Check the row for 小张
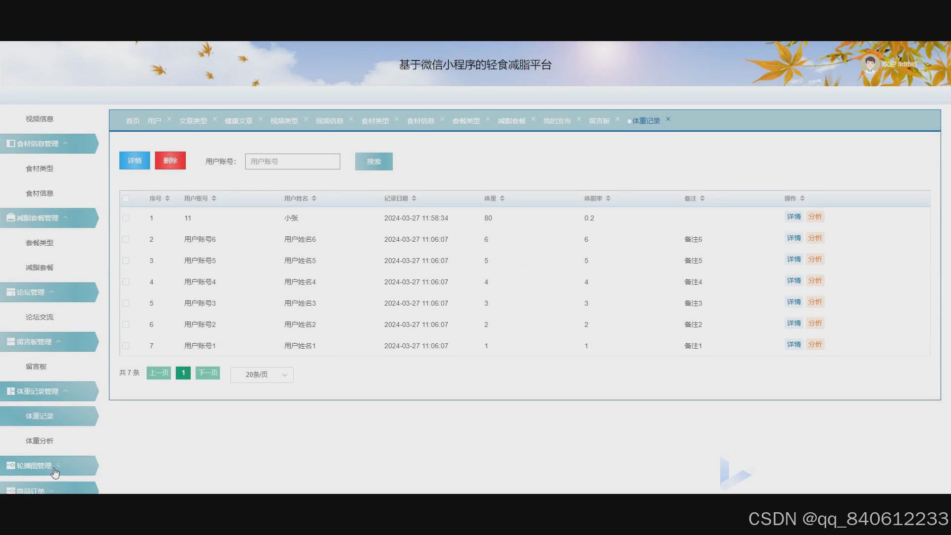 point(126,218)
